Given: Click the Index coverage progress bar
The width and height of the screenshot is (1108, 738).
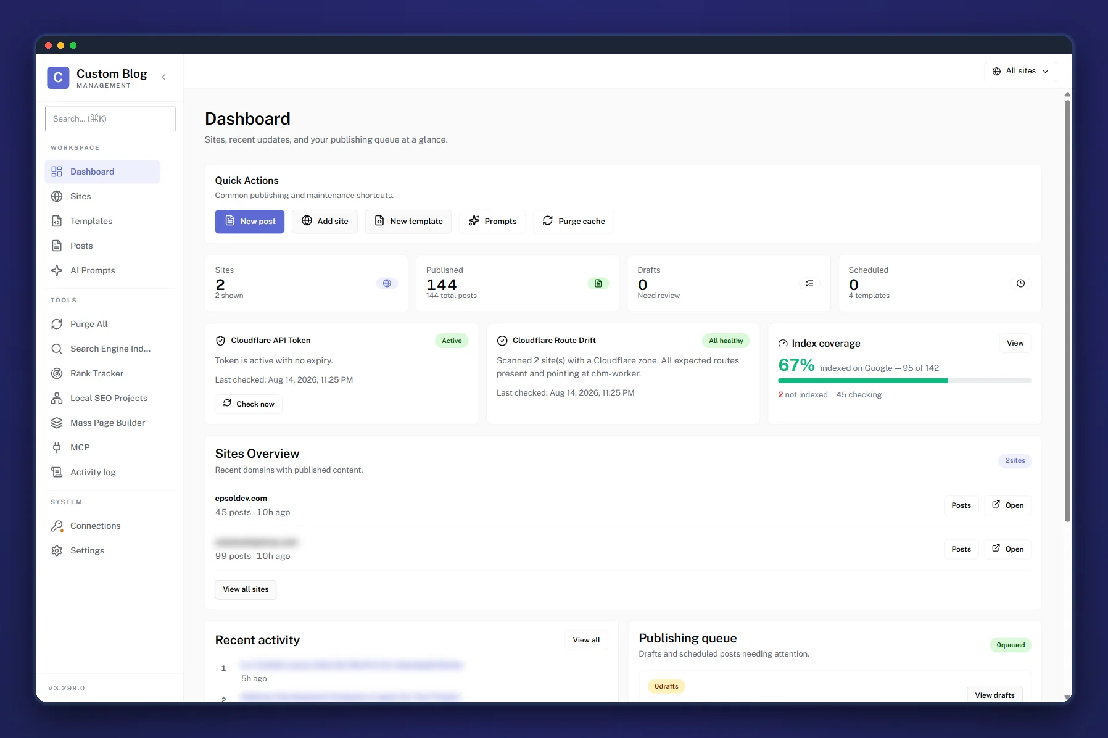Looking at the screenshot, I should pos(904,381).
